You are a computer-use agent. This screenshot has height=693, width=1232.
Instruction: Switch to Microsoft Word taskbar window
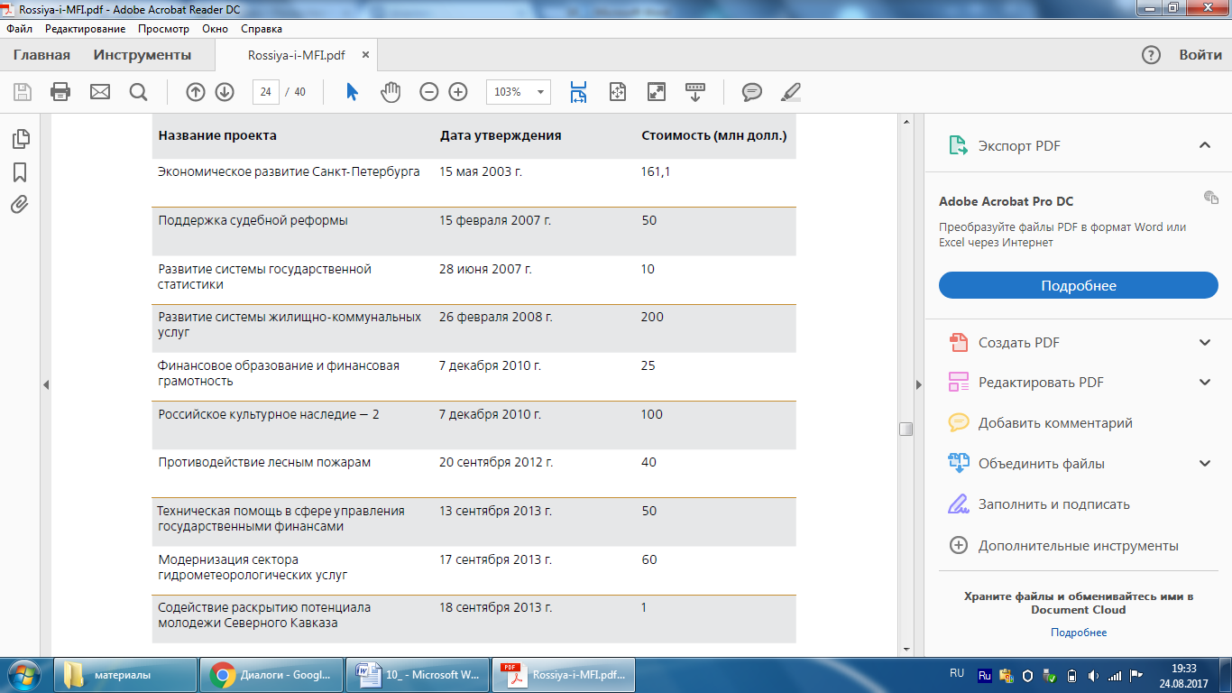pos(418,675)
